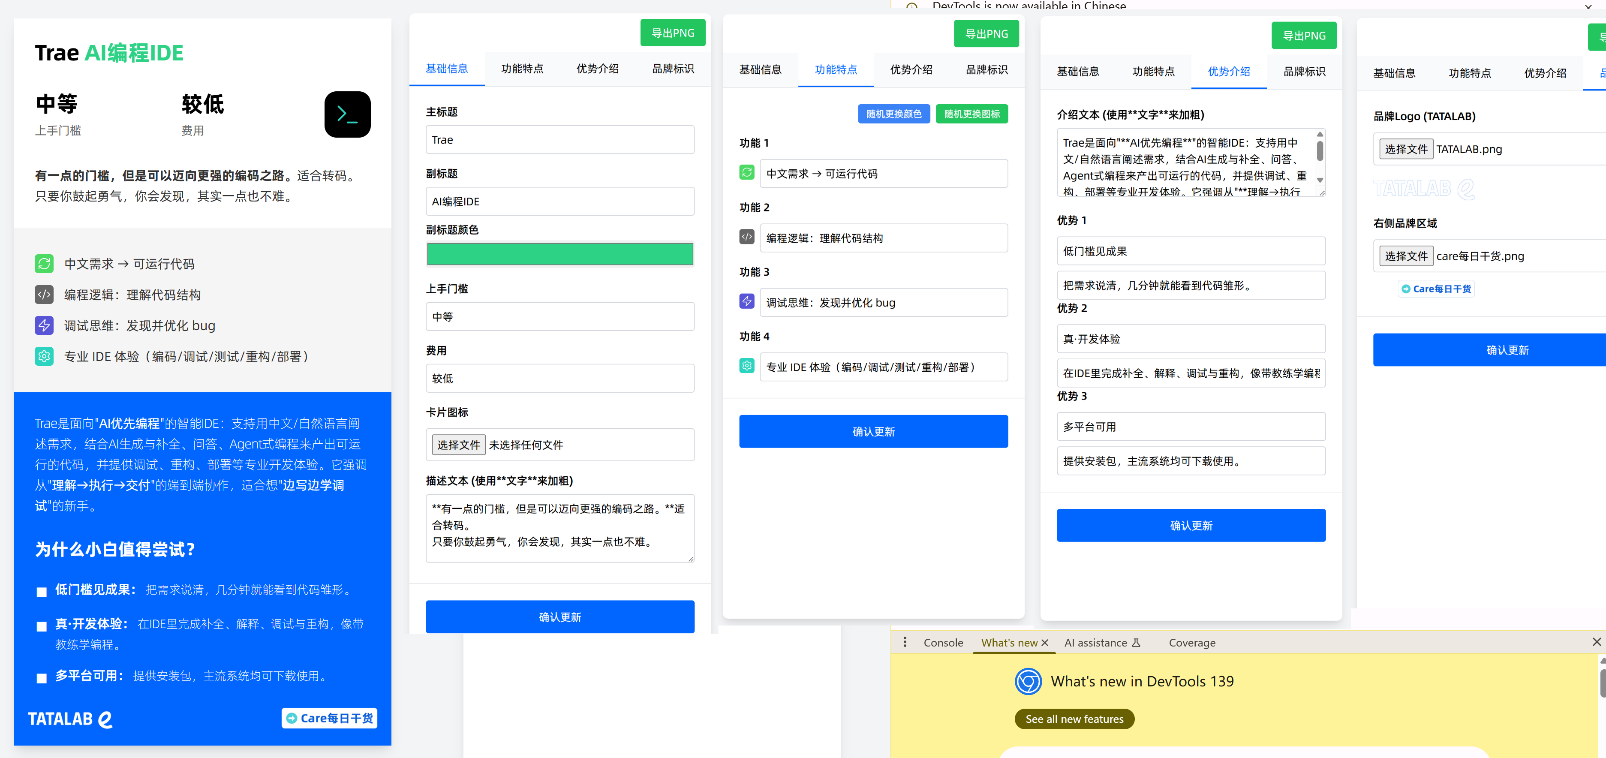Click 功能 4 input 专业 IDE 体验
Viewport: 1606px width, 758px height.
click(884, 367)
